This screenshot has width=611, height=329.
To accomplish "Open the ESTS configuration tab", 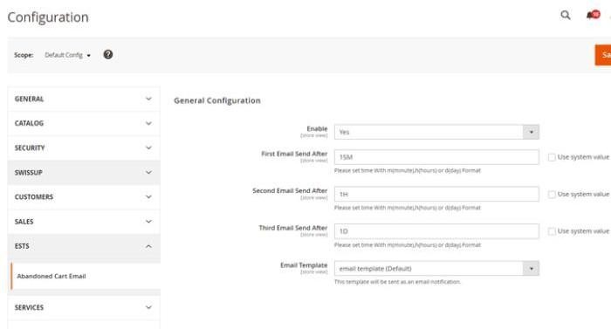I will pyautogui.click(x=84, y=246).
